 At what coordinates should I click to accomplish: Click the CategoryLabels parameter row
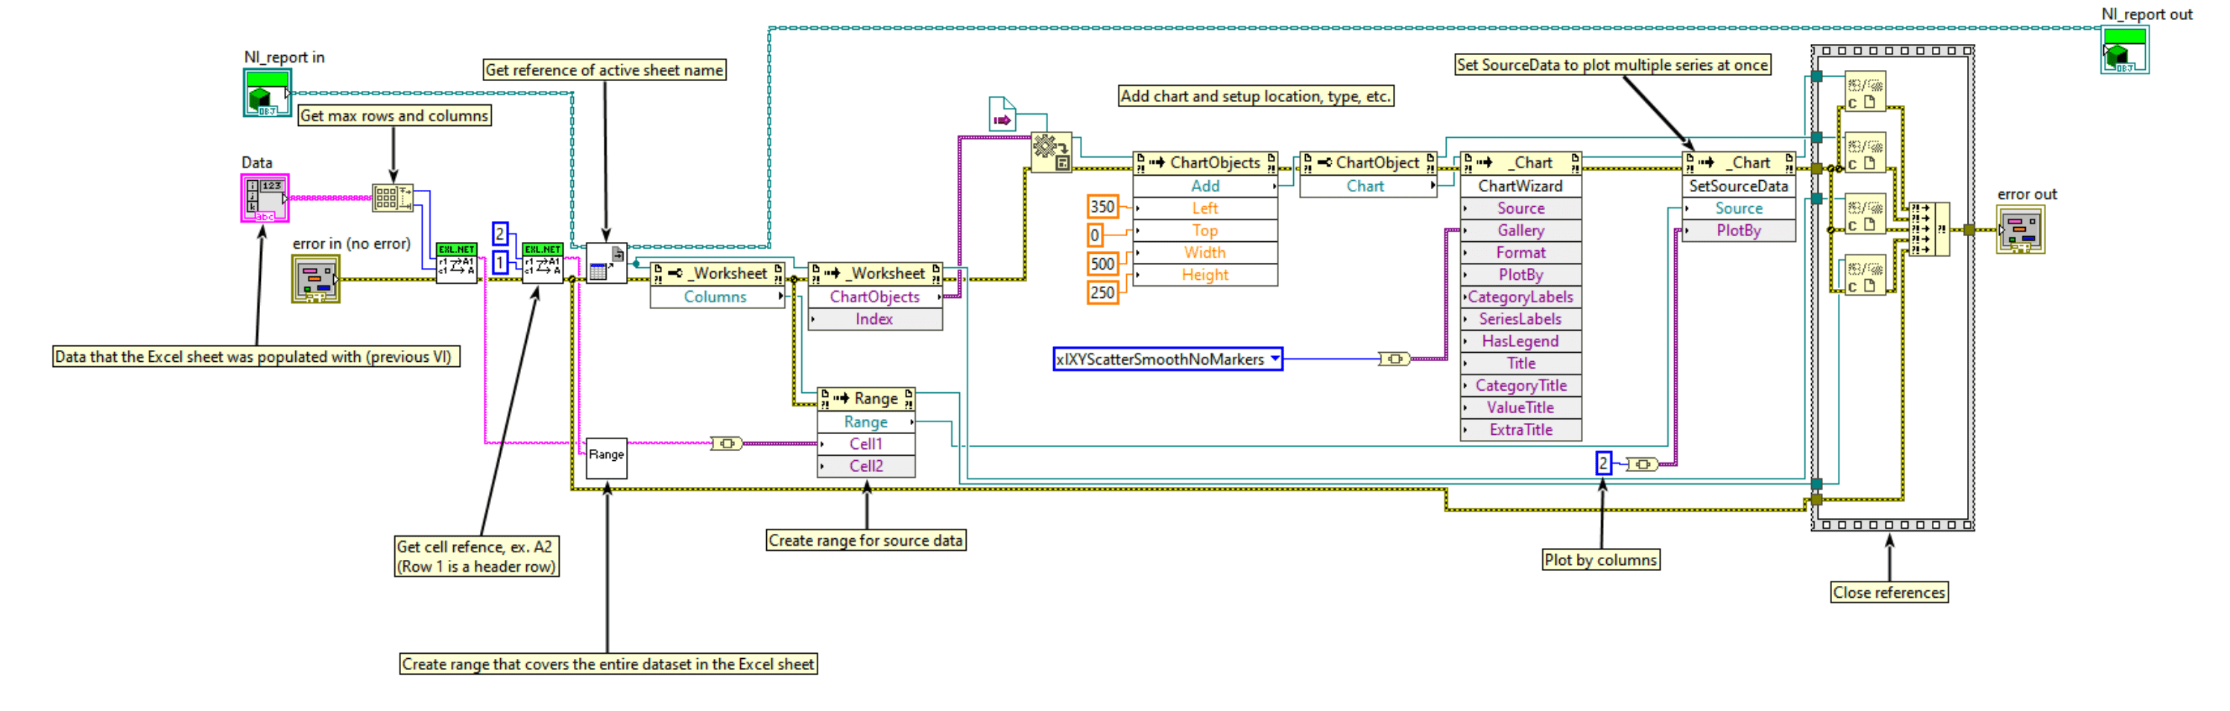point(1520,296)
